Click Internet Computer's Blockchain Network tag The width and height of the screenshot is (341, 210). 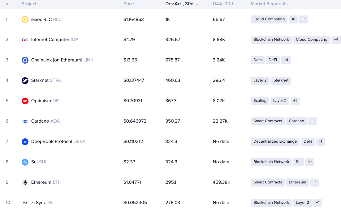[x=271, y=40]
